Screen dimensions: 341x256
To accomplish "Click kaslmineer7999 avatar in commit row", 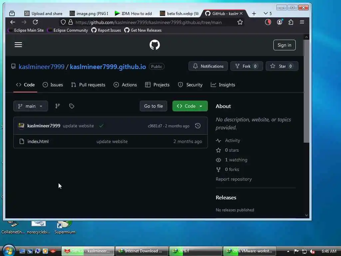I will pos(21,126).
